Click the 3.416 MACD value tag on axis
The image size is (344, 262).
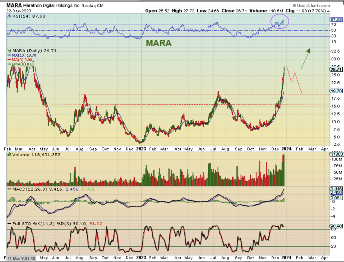[x=336, y=189]
